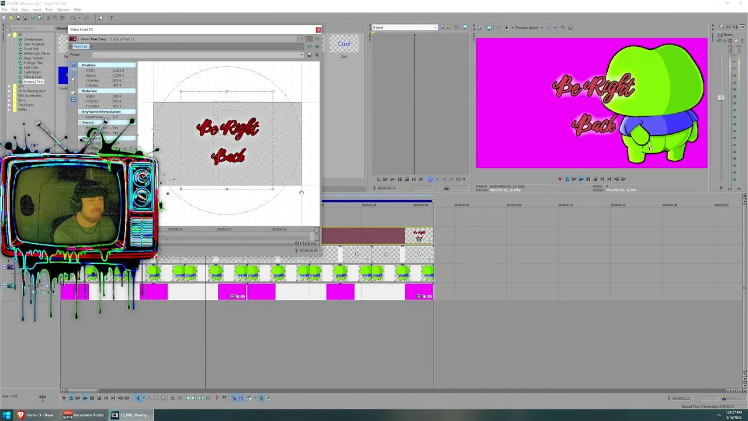Select the Pan/Crop chain button
The image size is (748, 421).
click(x=81, y=46)
